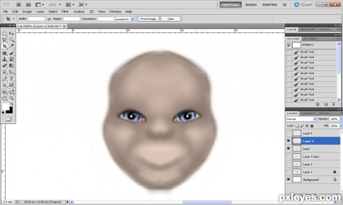The image size is (343, 205).
Task: Open the layer Fill slider arrow
Action: (x=341, y=126)
